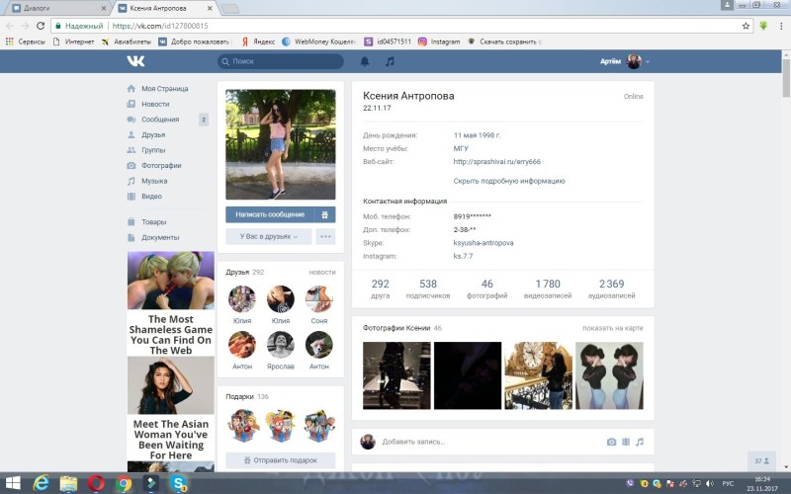This screenshot has height=494, width=791.
Task: Open the clock photo thumbnail
Action: coord(538,375)
